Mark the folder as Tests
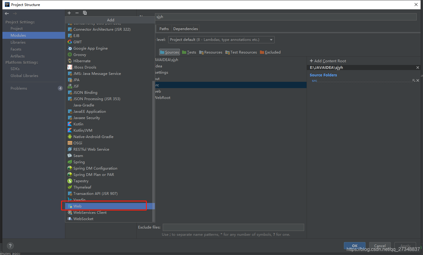The width and height of the screenshot is (423, 255). click(189, 52)
